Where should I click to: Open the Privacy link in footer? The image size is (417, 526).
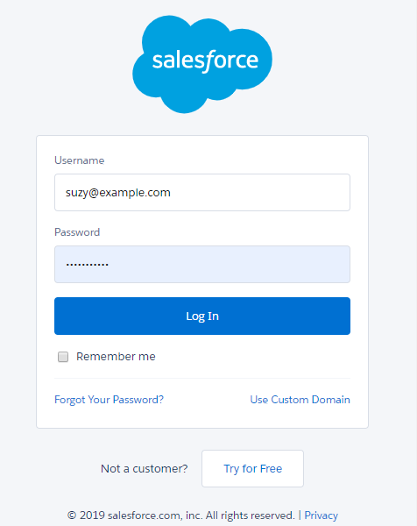[x=322, y=515]
